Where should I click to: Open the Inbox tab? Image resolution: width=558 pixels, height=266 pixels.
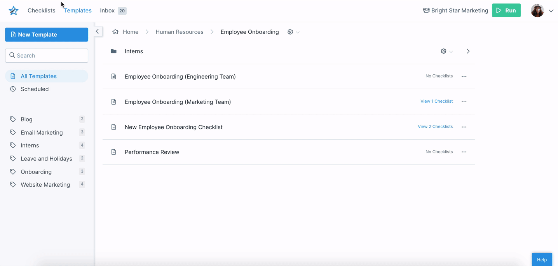(107, 10)
